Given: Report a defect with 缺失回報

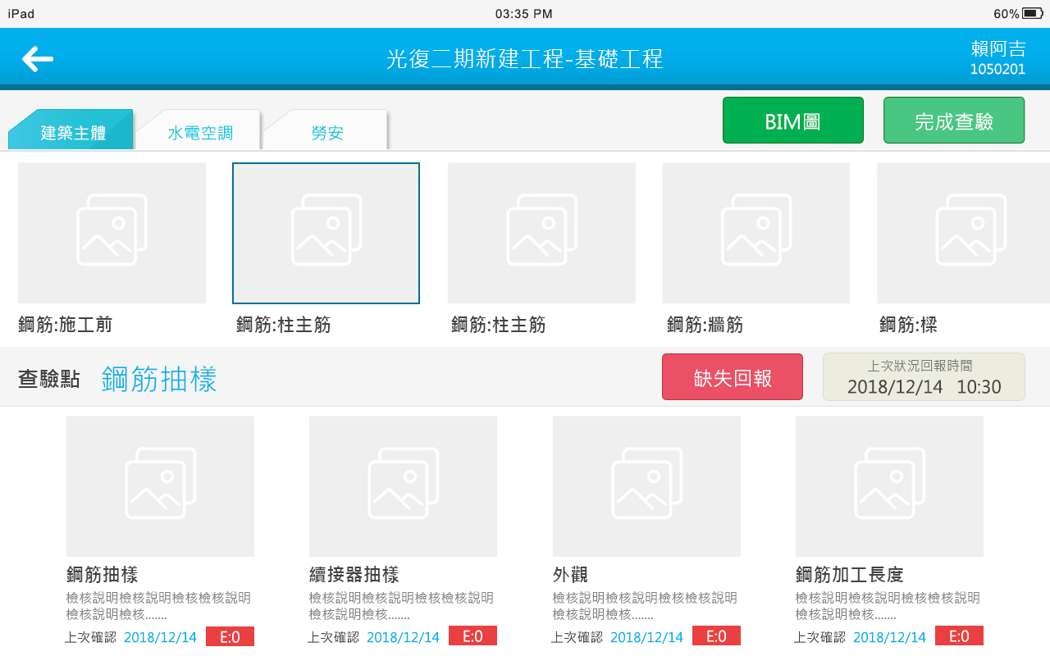Looking at the screenshot, I should (x=732, y=377).
